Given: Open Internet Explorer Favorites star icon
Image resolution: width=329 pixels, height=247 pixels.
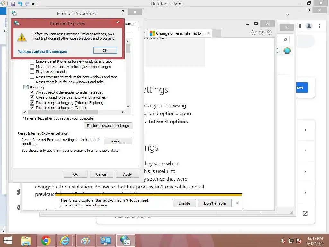Looking at the screenshot, I should tap(261, 32).
